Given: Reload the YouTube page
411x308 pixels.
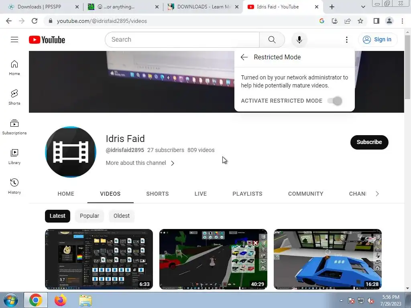Looking at the screenshot, I should point(35,21).
